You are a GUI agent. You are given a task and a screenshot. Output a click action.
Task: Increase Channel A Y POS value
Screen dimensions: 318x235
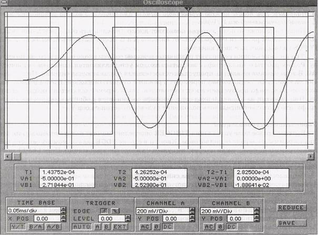[192, 217]
